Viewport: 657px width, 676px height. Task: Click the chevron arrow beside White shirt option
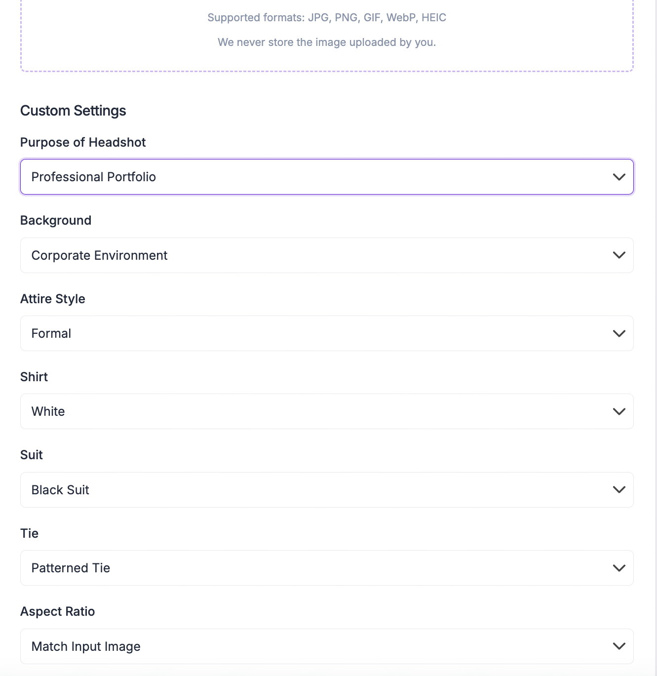[619, 411]
